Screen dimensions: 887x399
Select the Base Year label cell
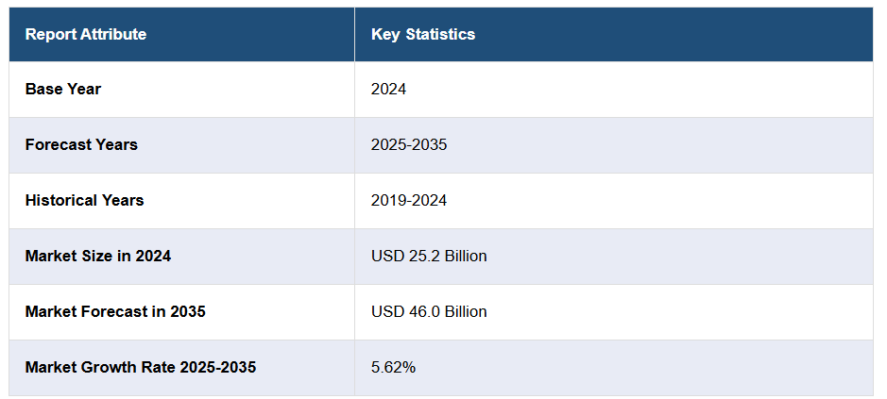coord(63,90)
